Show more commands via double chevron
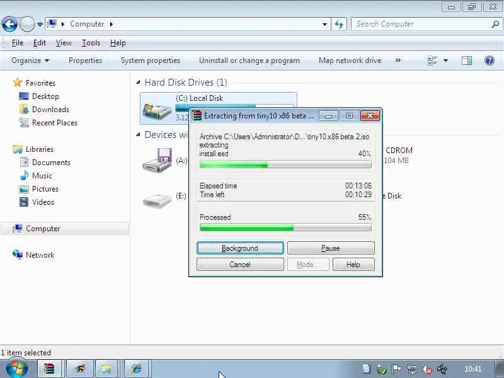Screen dimensions: 504x378 click(x=398, y=60)
